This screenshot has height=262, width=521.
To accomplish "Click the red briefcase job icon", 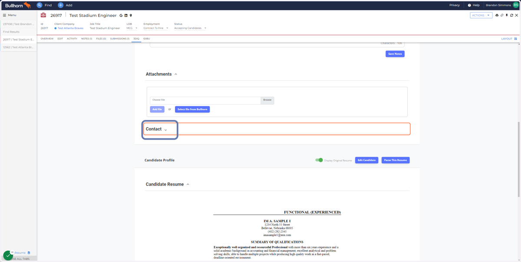I will point(43,15).
